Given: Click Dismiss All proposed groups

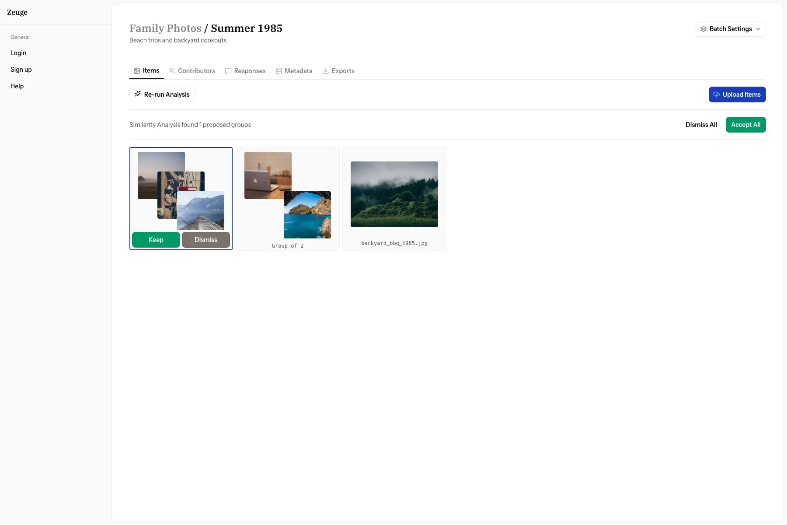Looking at the screenshot, I should 701,125.
